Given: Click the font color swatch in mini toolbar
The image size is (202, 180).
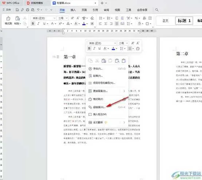Looking at the screenshot, I should tap(113, 48).
